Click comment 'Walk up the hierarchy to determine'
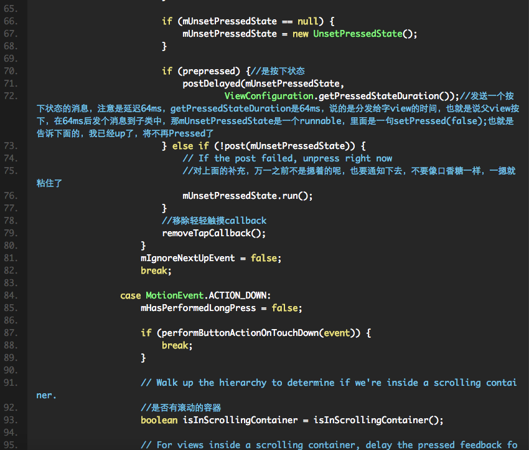 [245, 383]
